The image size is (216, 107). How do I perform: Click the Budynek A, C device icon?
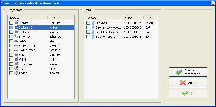[17, 23]
